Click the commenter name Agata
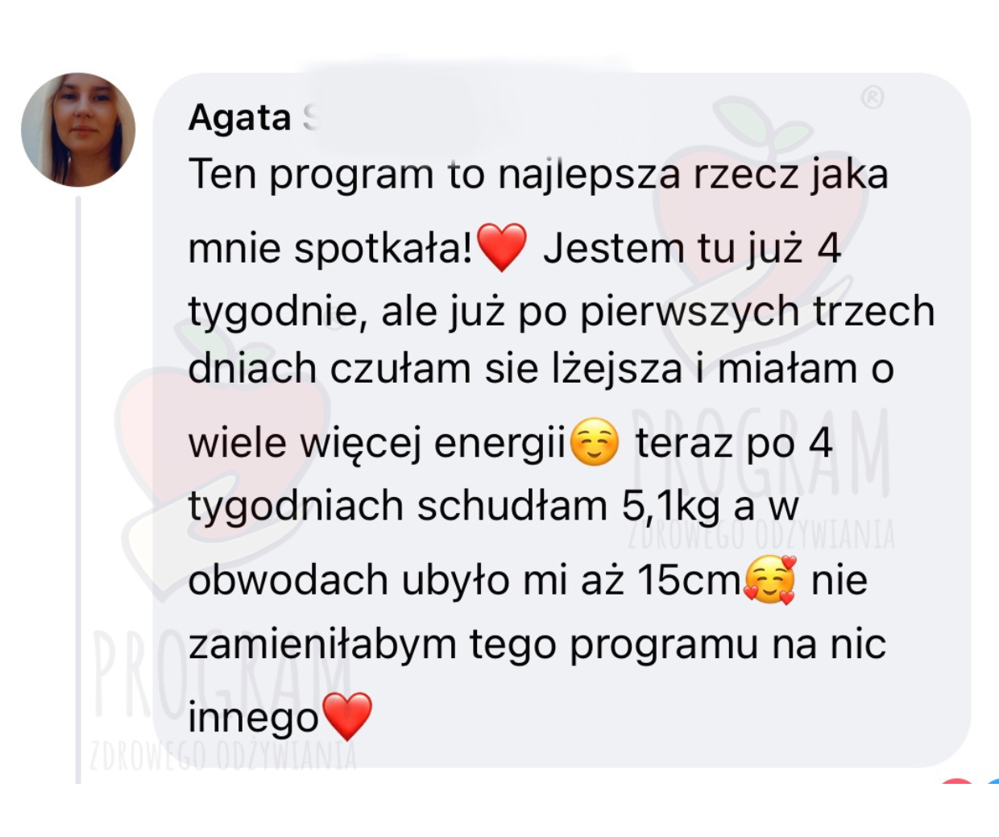Screen dimensions: 999x837 [239, 118]
